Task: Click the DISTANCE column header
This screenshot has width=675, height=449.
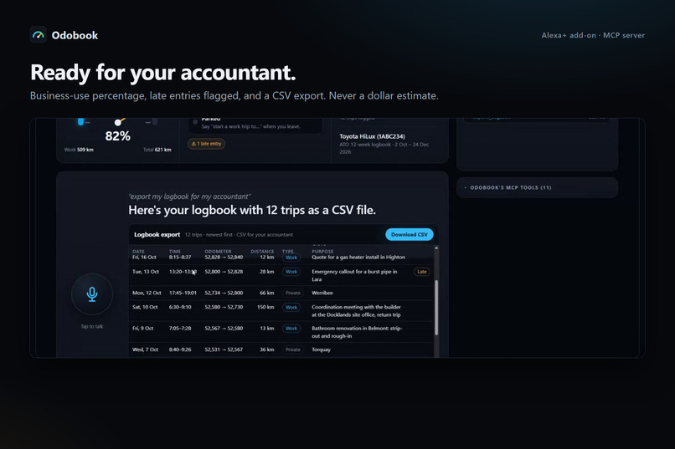Action: 262,252
